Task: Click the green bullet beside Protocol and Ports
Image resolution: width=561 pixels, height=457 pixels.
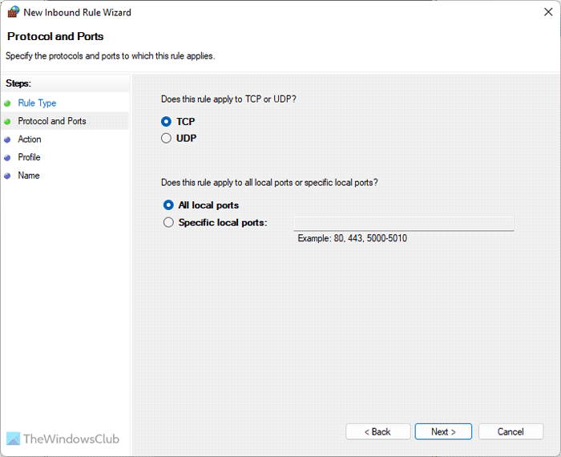Action: pyautogui.click(x=7, y=121)
